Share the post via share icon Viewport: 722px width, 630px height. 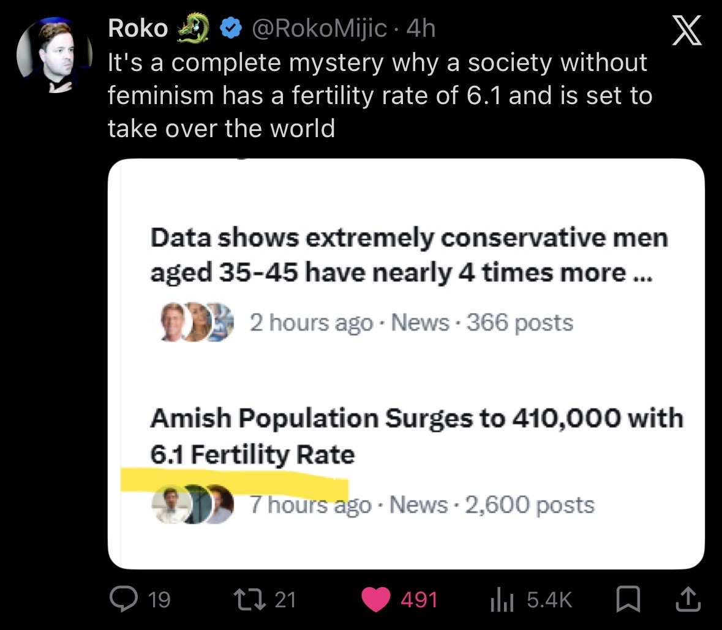click(x=687, y=599)
